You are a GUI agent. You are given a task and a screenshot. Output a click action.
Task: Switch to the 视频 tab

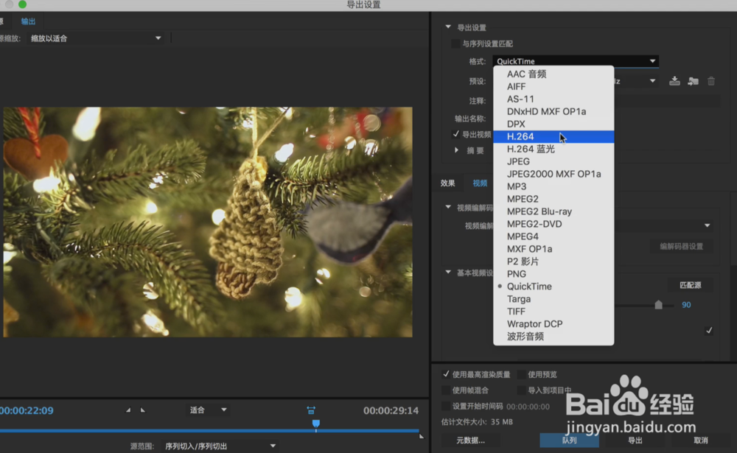click(480, 183)
